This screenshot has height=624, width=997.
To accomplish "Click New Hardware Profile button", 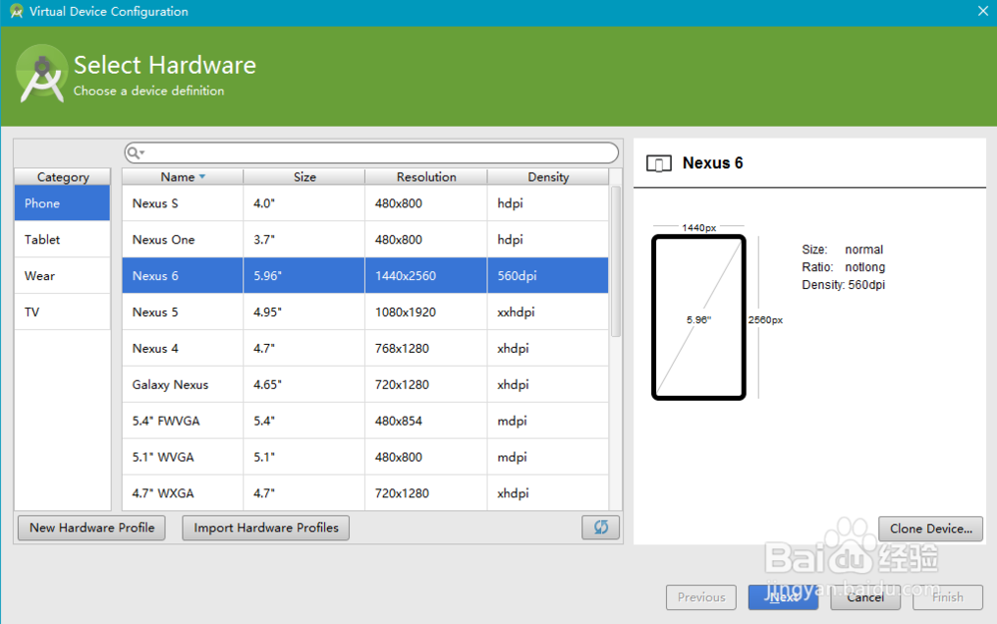I will [92, 528].
